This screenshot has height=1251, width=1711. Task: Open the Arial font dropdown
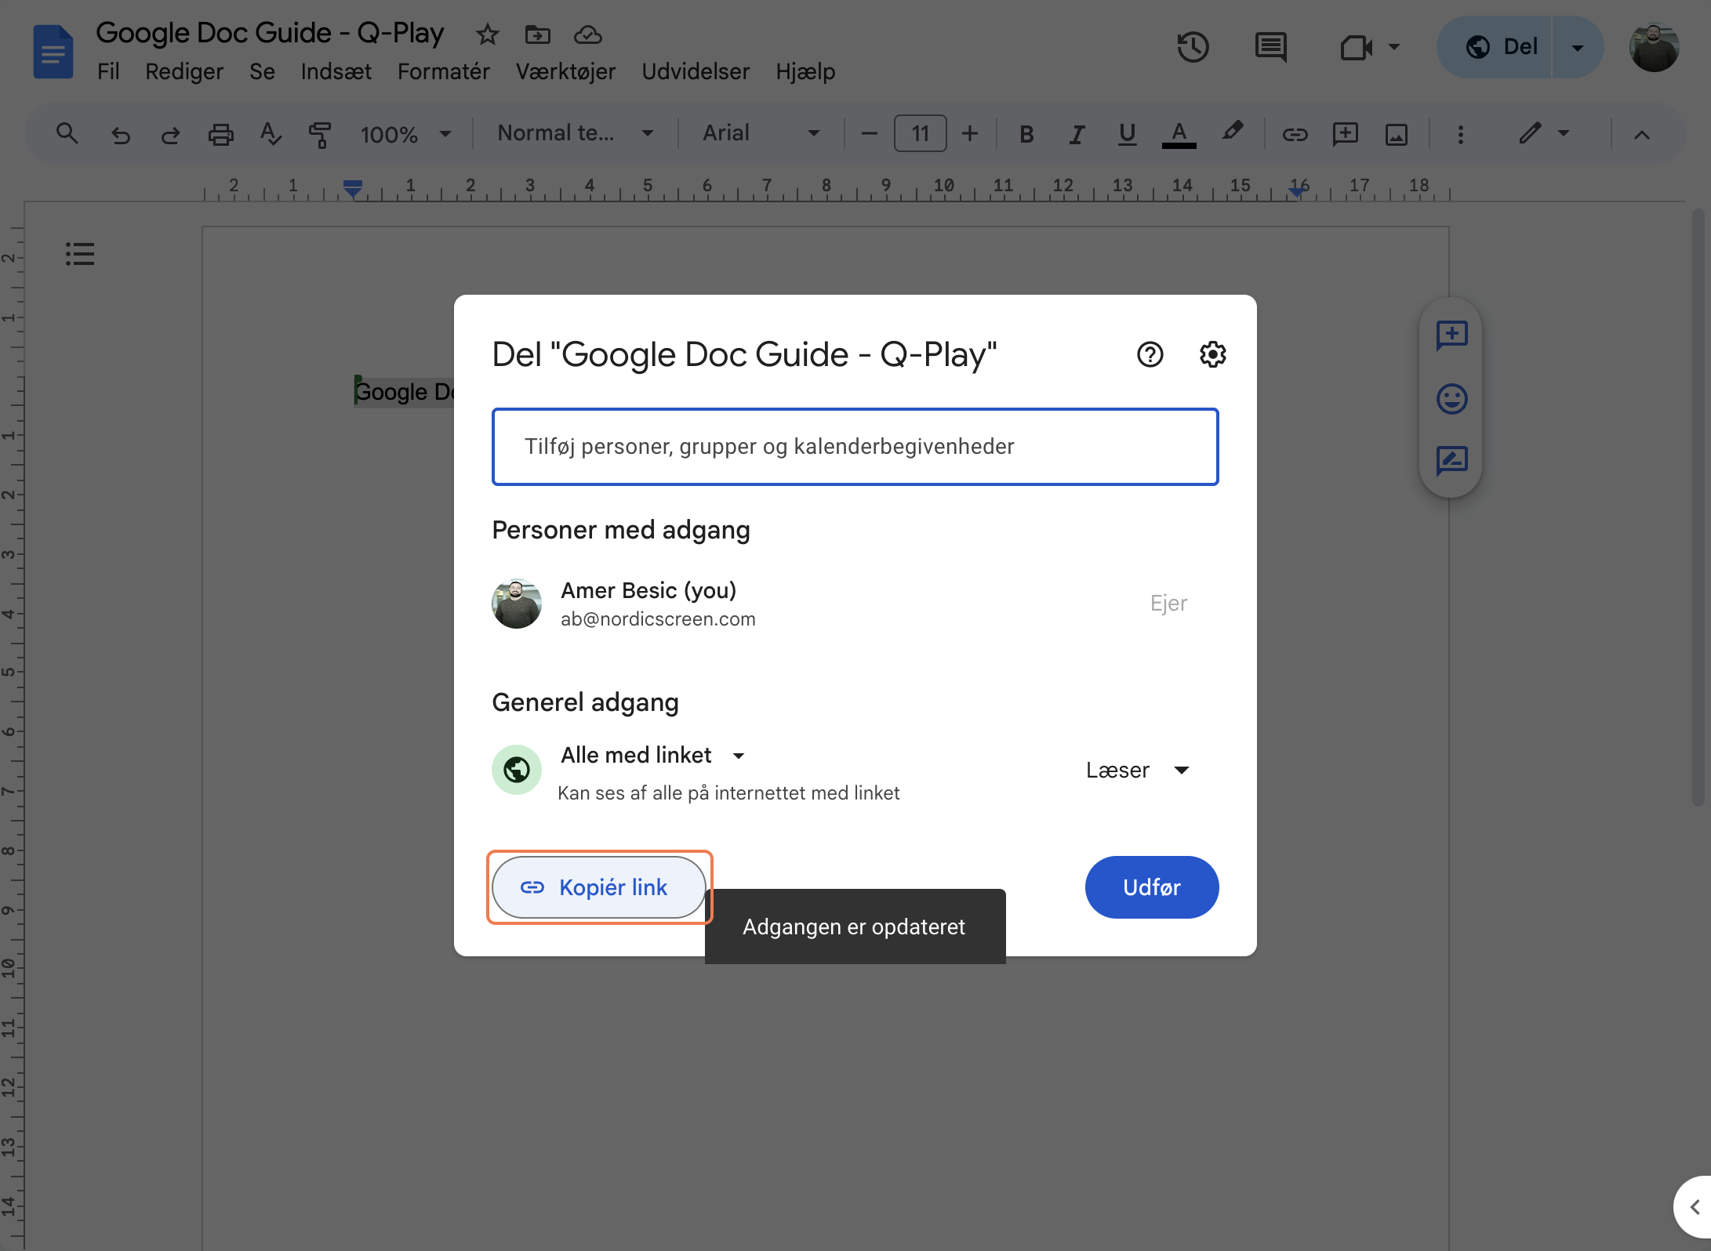[x=761, y=133]
